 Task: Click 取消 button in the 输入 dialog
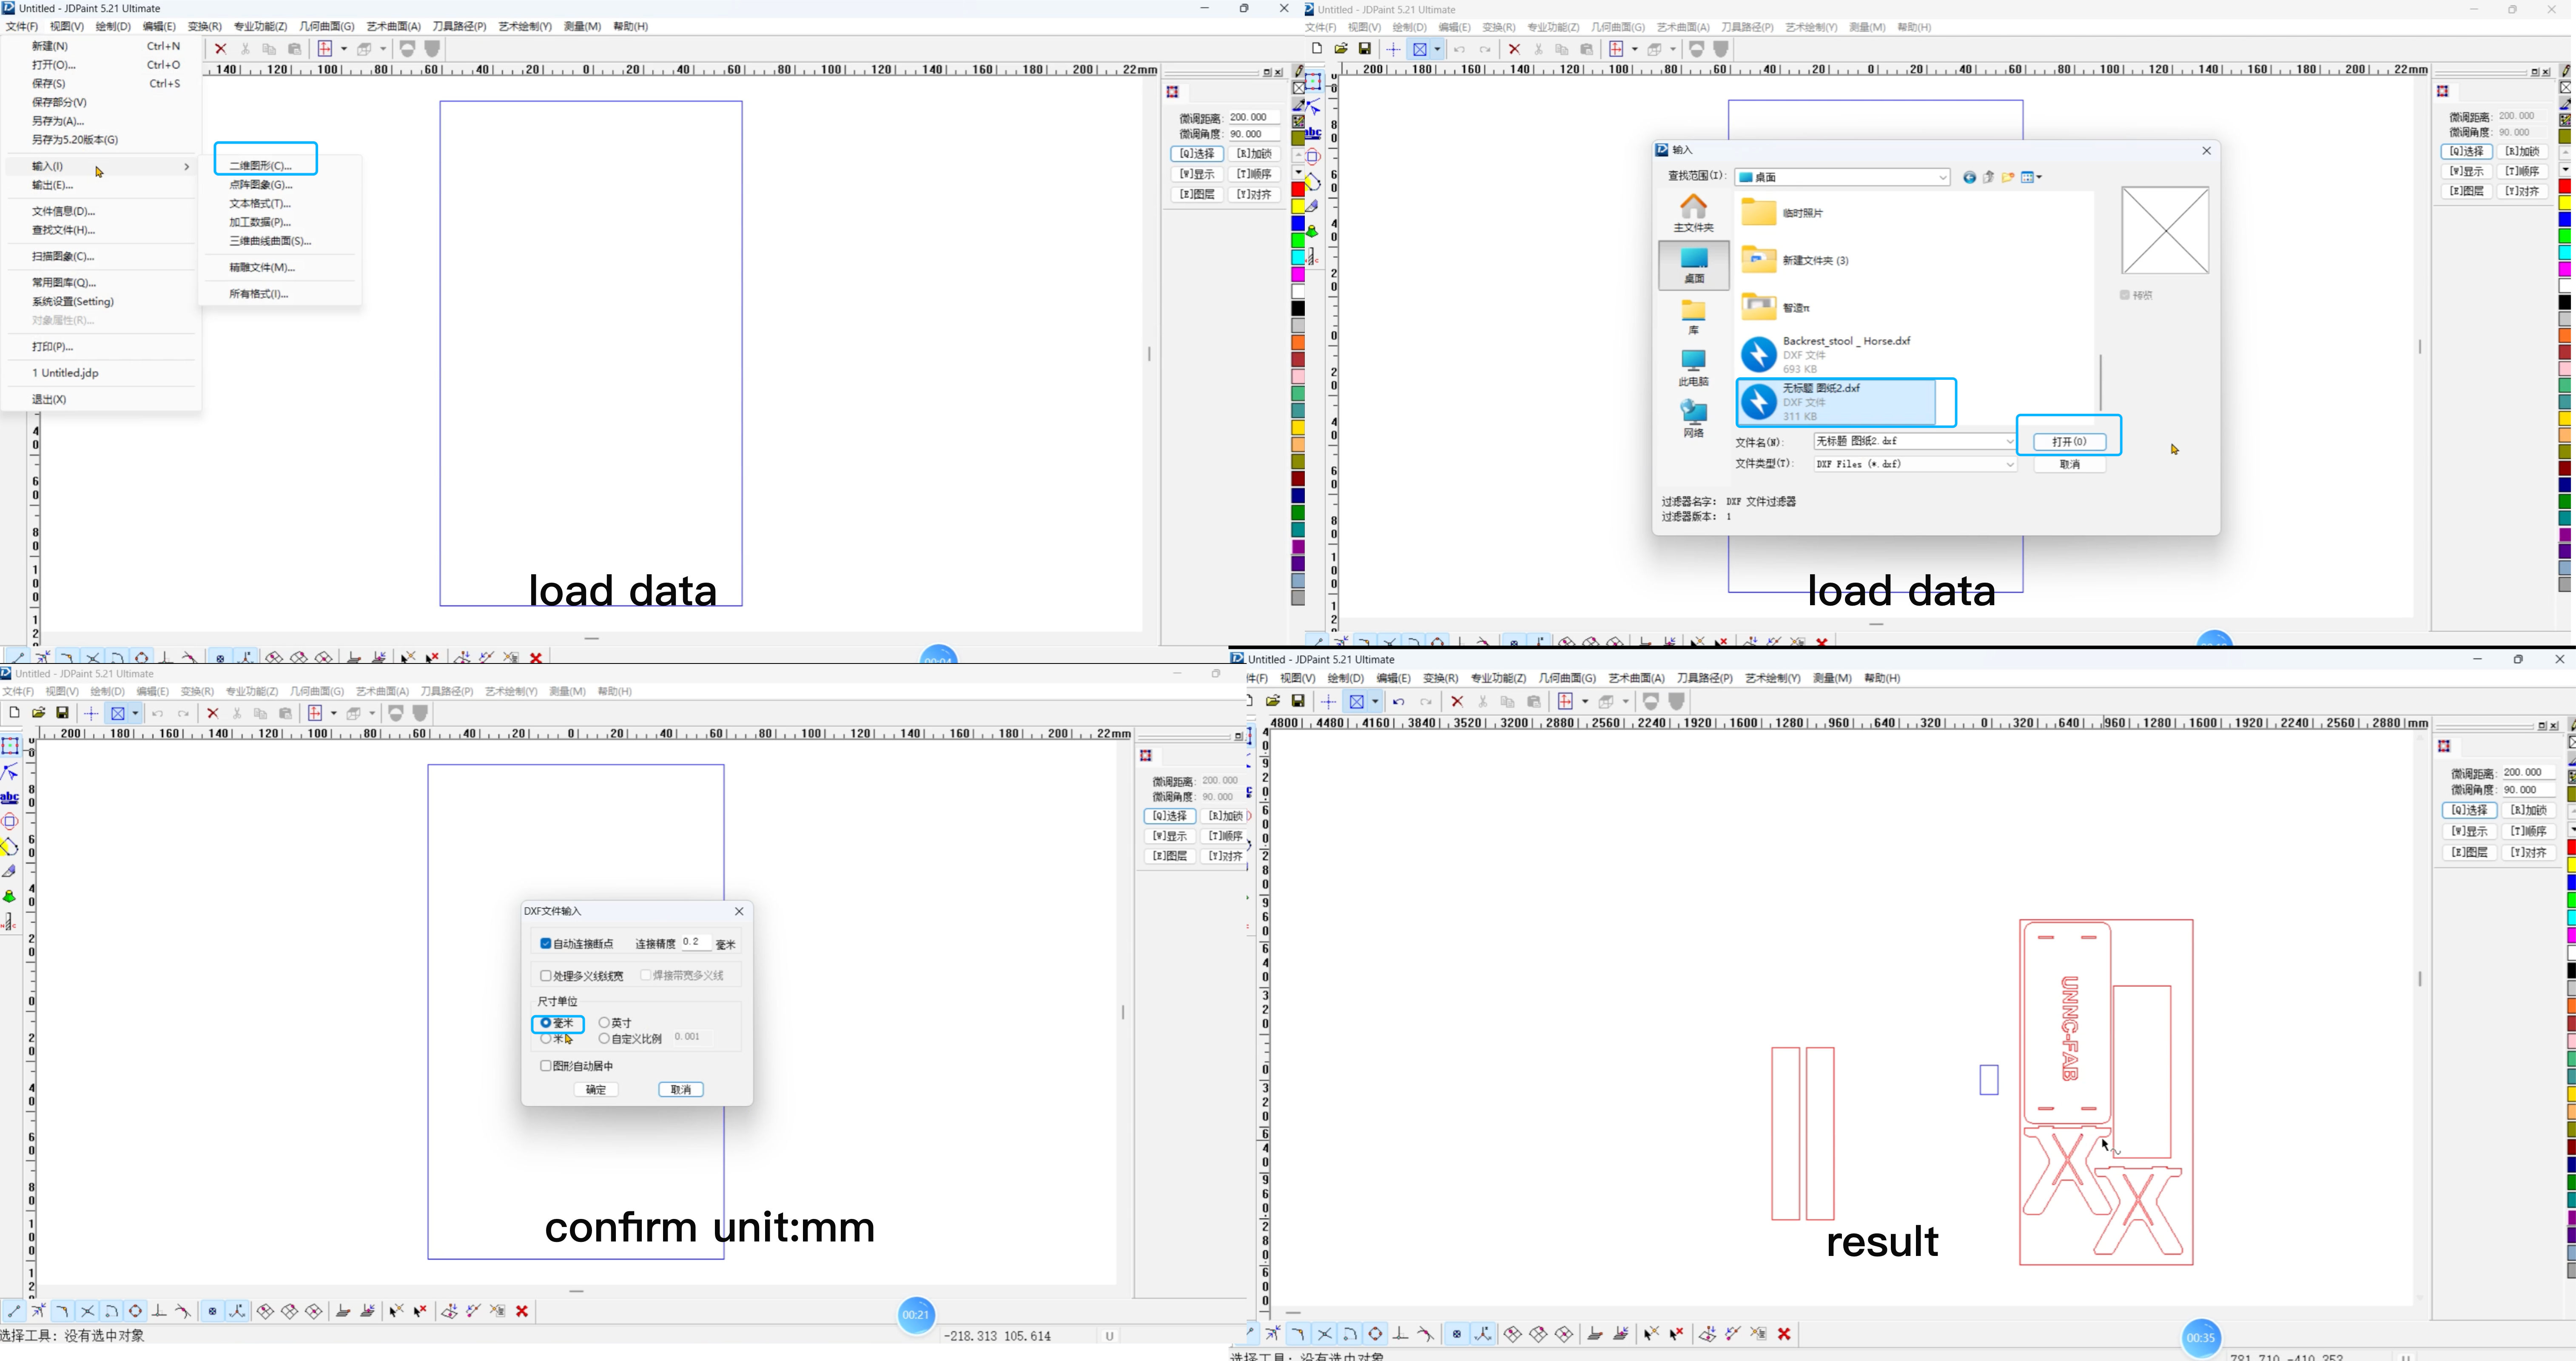pos(2069,465)
